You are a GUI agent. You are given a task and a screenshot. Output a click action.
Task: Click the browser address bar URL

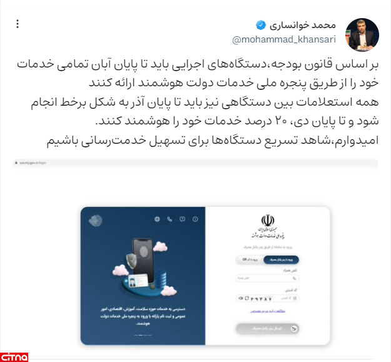point(33,163)
